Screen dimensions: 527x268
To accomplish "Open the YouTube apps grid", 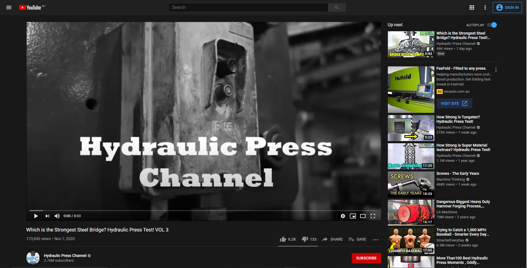I will (472, 7).
